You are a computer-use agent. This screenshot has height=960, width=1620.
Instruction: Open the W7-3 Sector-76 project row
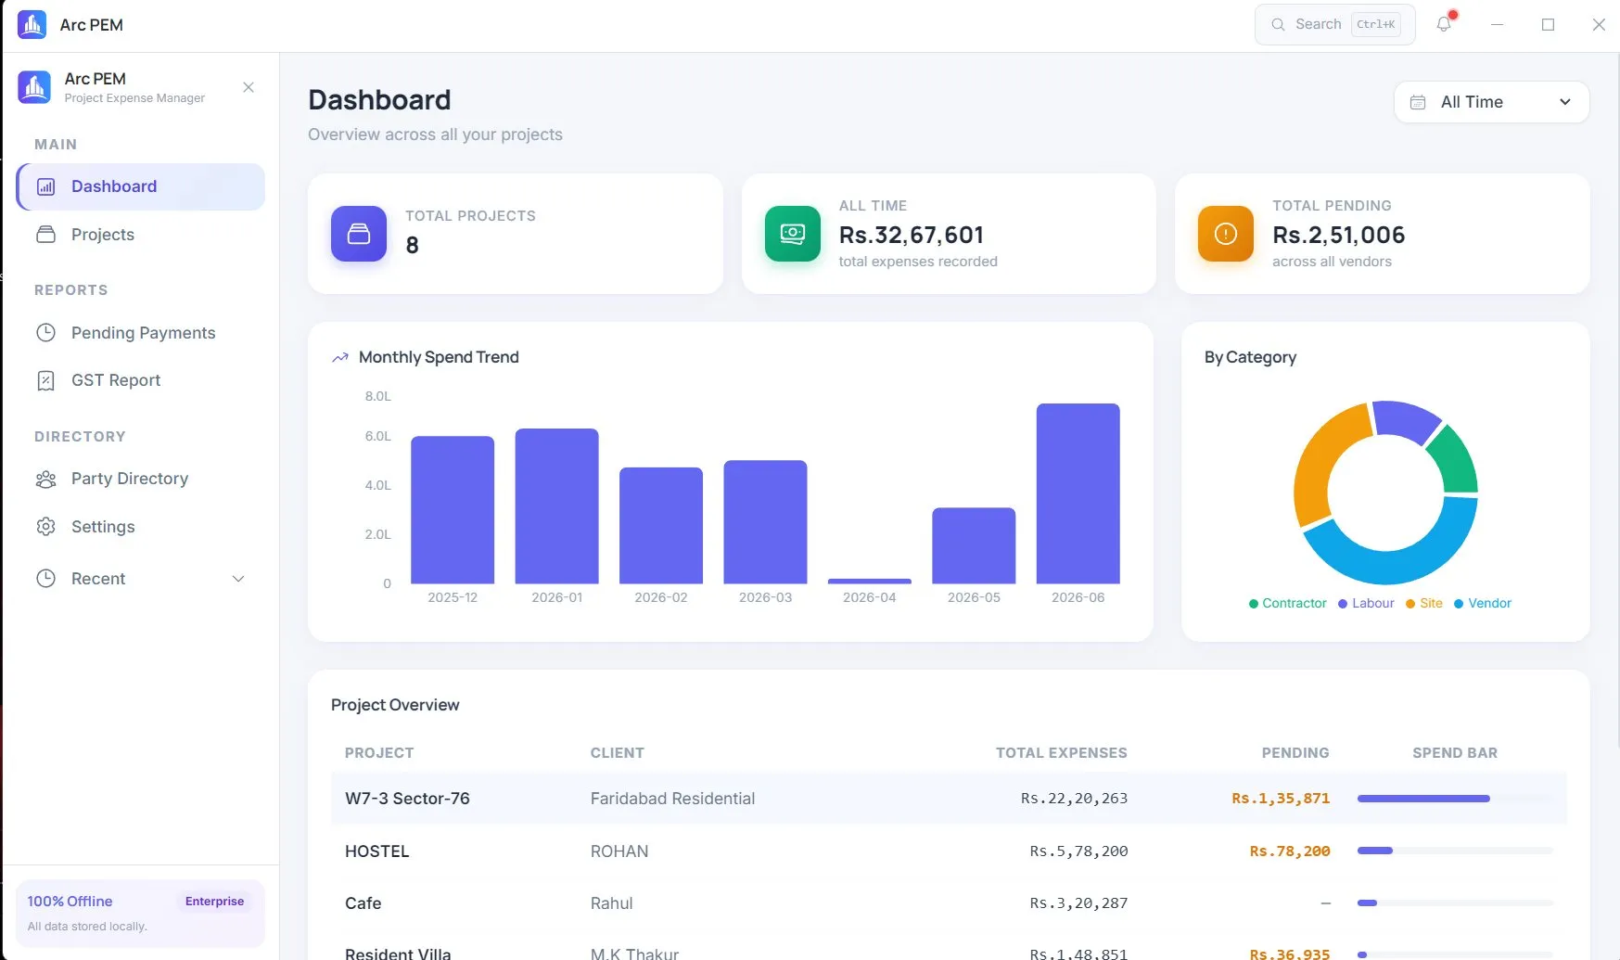[949, 799]
